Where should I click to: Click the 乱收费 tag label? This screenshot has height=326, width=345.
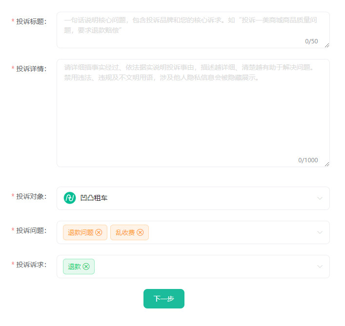pos(125,232)
